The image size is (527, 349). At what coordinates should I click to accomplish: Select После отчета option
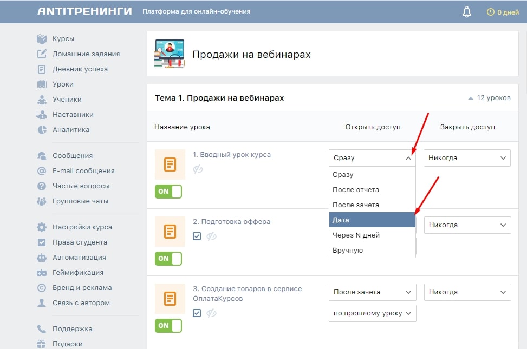[373, 190]
